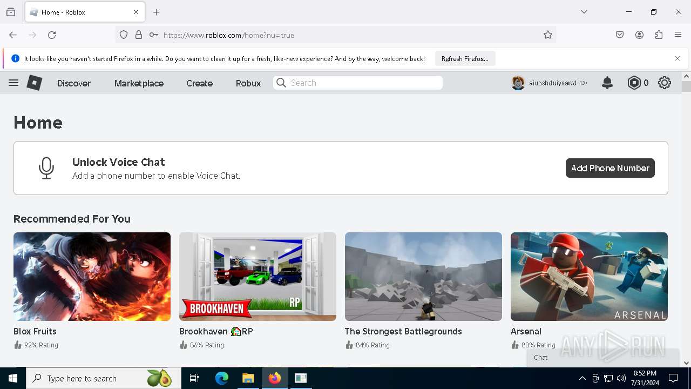
Task: Bookmark this page with the star
Action: pos(548,35)
